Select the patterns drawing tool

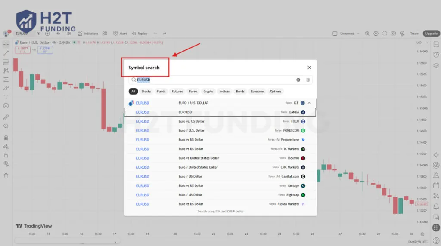click(6, 71)
